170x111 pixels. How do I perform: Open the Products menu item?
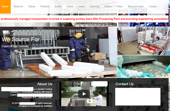coord(45,7)
